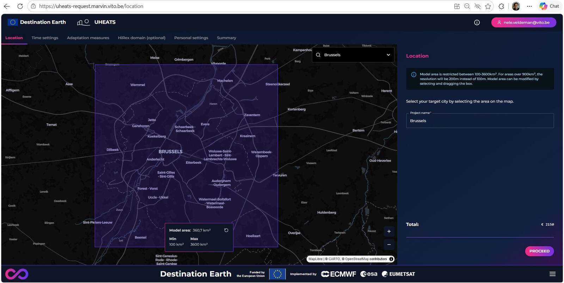Open map attribution info icon

click(391, 259)
